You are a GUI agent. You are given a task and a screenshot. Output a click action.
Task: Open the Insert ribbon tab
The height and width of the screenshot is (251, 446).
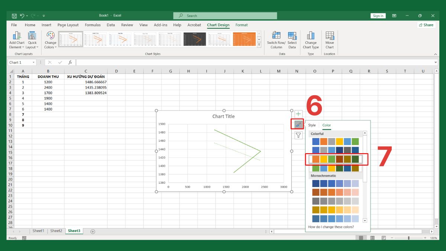46,25
